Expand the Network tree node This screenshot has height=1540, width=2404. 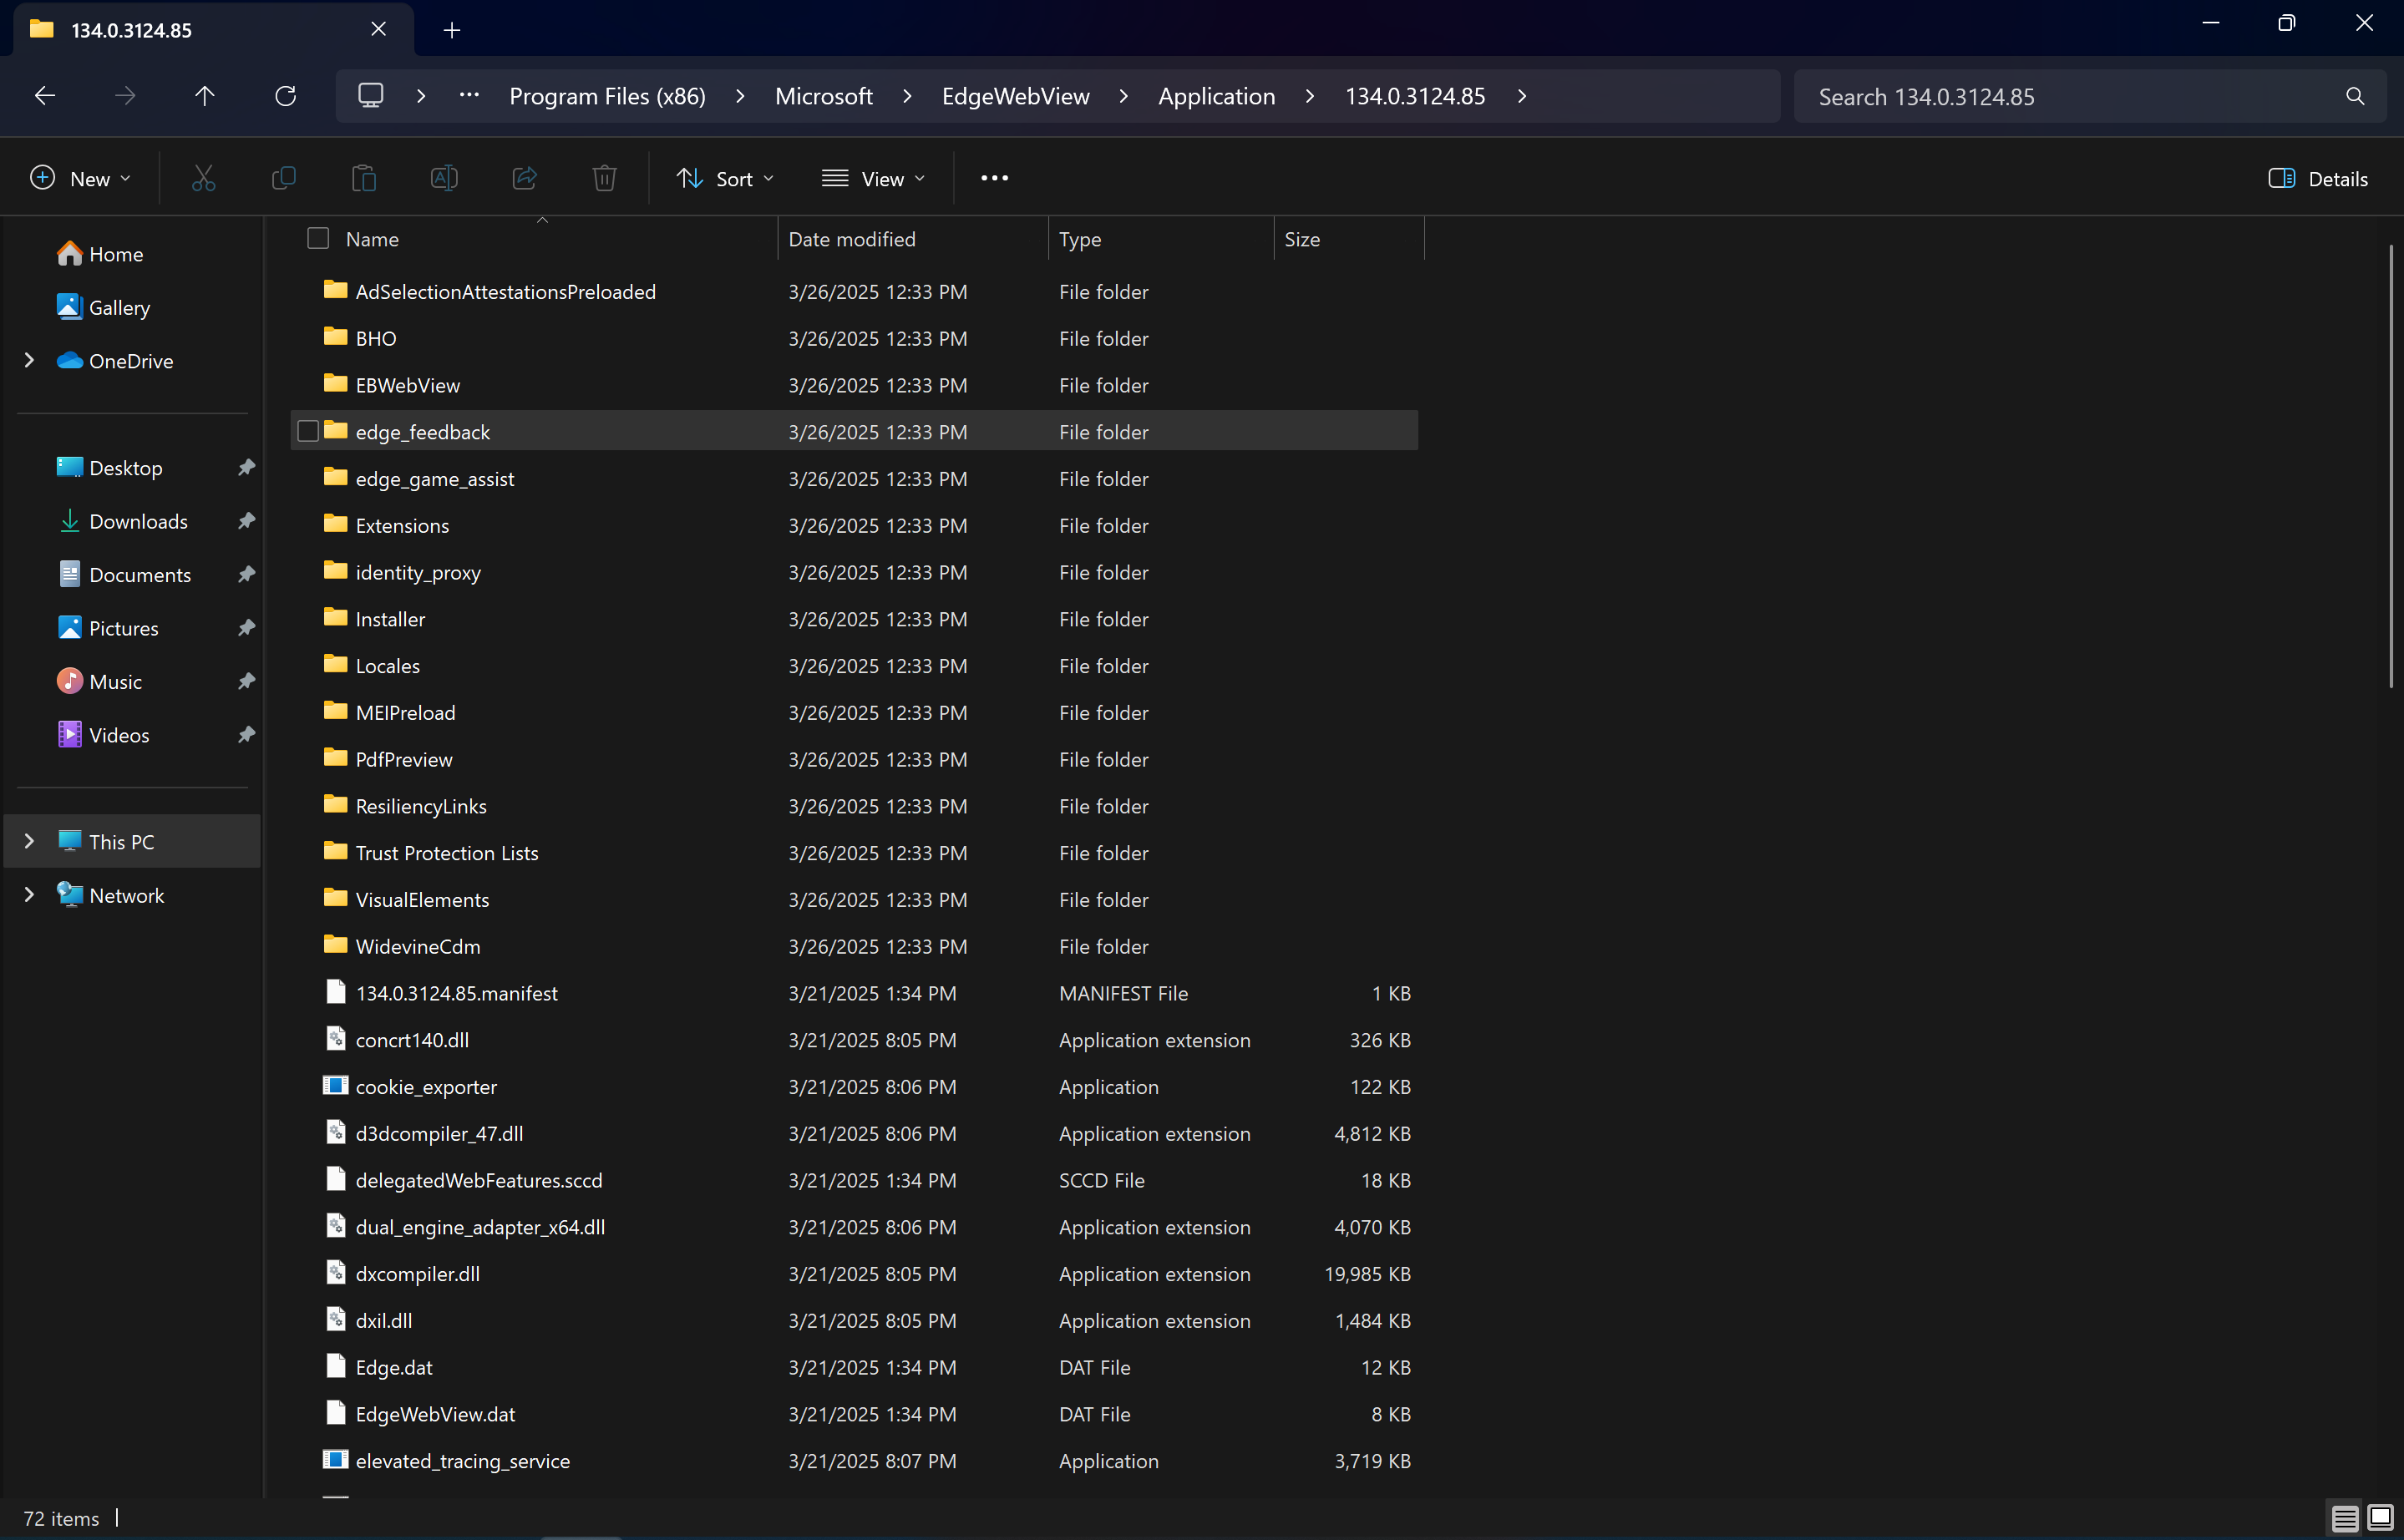pyautogui.click(x=29, y=895)
